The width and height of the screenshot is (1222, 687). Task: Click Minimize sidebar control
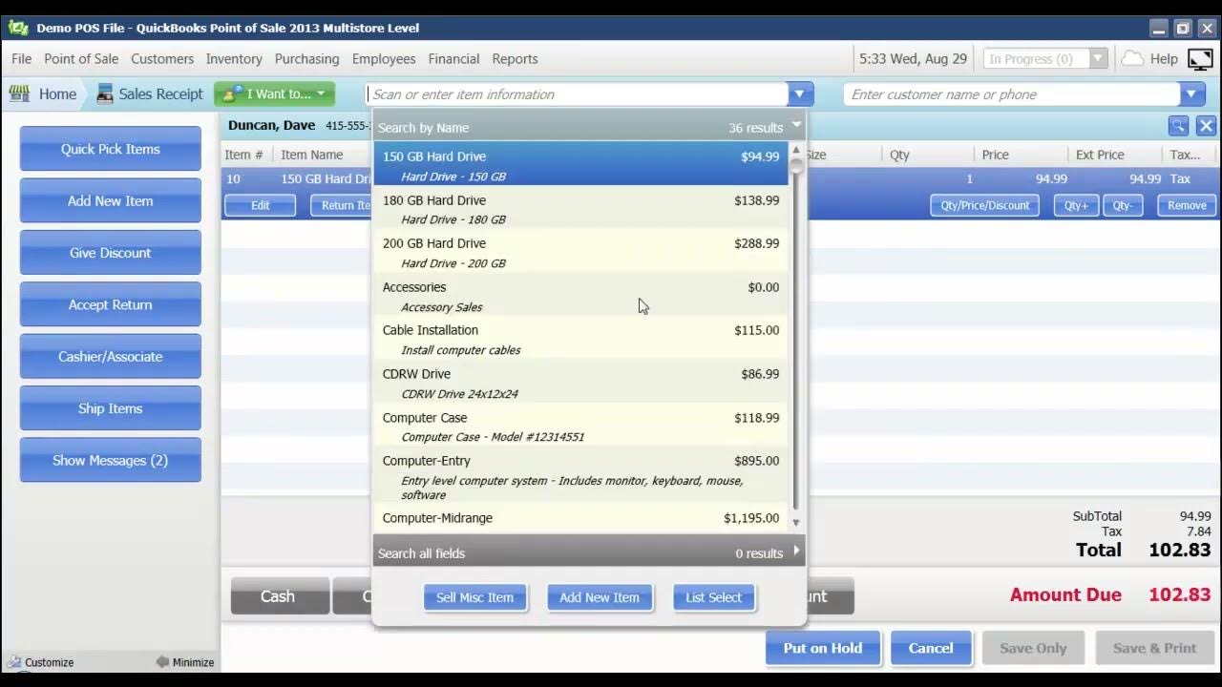click(x=185, y=662)
